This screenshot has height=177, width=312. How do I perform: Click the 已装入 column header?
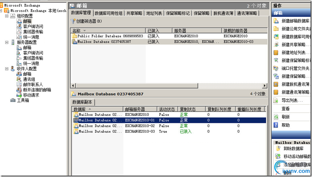pos(159,31)
